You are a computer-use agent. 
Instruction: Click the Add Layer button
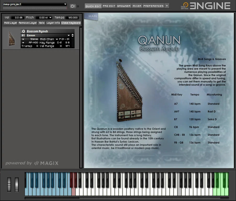pyautogui.click(x=11, y=23)
